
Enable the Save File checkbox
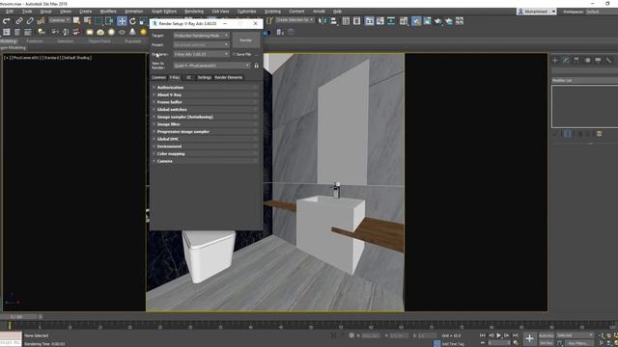[234, 54]
